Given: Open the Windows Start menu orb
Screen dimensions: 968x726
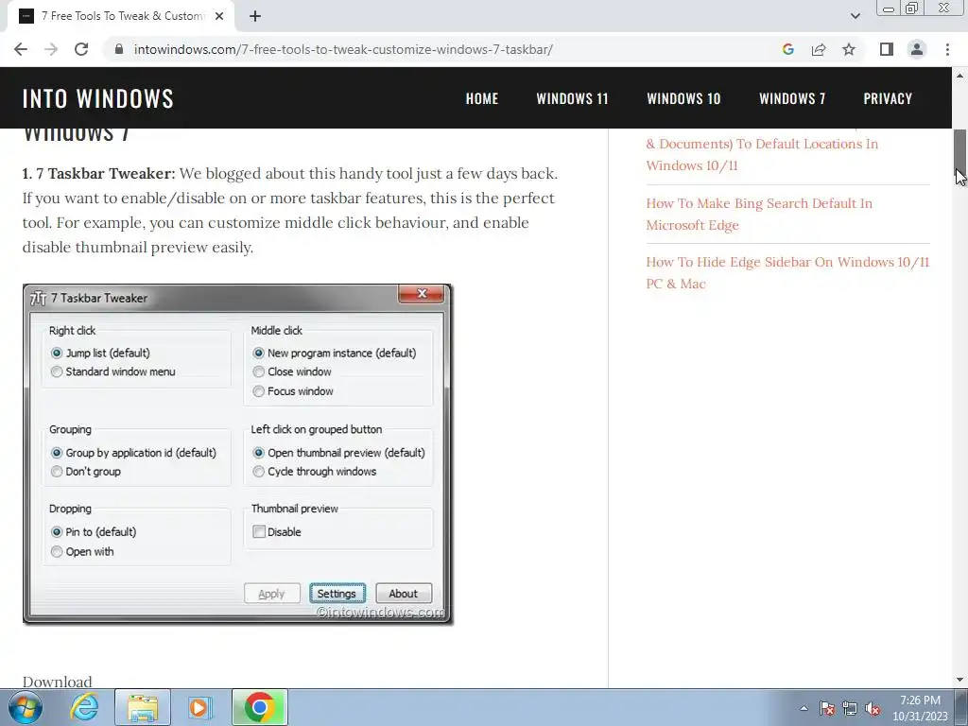Looking at the screenshot, I should (x=26, y=707).
